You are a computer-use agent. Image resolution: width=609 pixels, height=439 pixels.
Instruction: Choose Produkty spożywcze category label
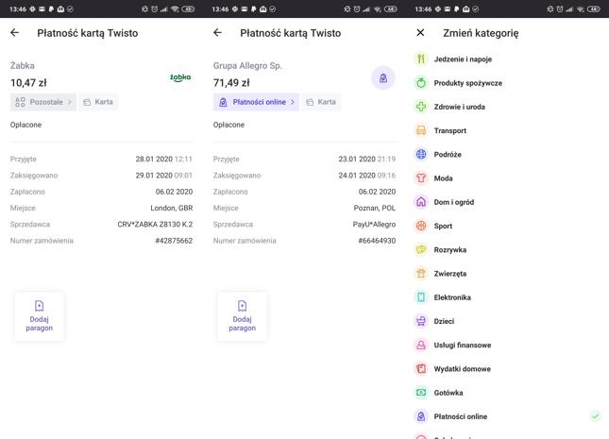pyautogui.click(x=468, y=83)
